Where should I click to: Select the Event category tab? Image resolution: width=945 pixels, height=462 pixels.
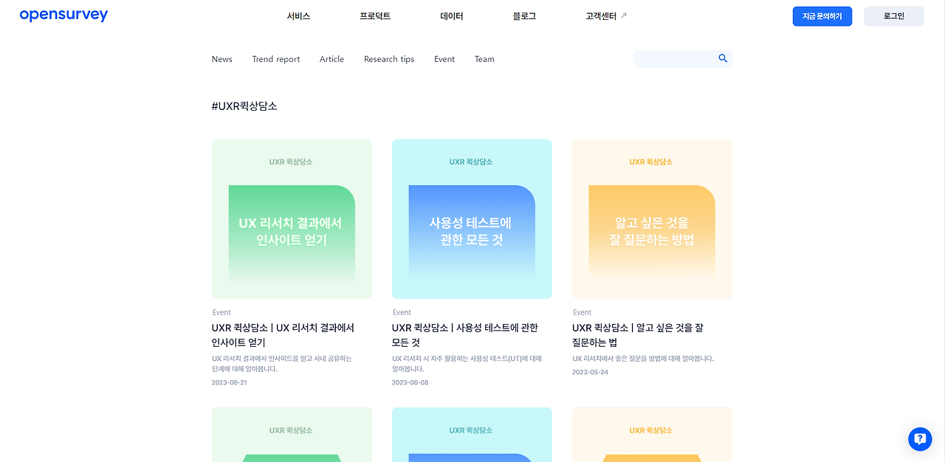(444, 59)
